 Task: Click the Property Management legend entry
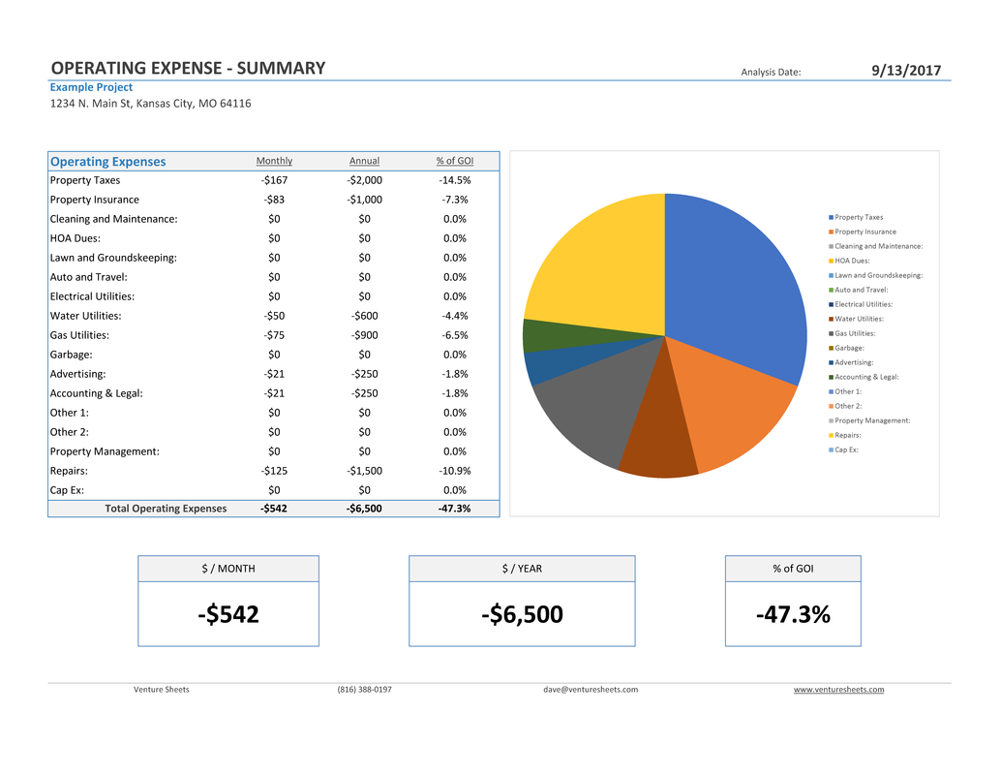tap(869, 420)
